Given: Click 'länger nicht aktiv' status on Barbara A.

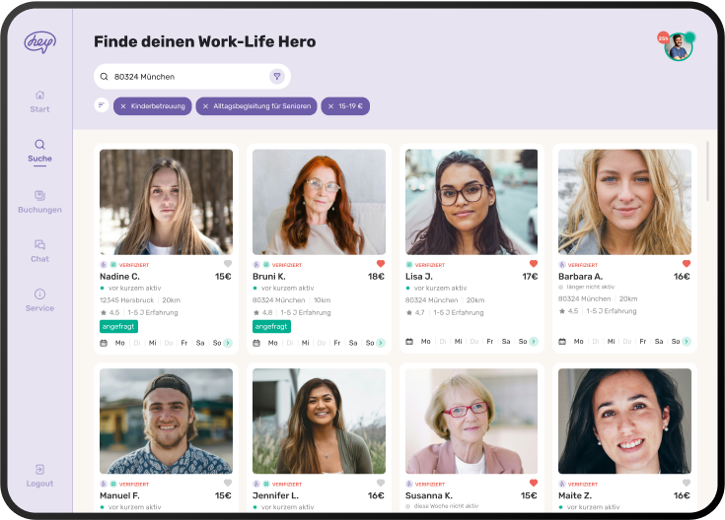Looking at the screenshot, I should [591, 287].
